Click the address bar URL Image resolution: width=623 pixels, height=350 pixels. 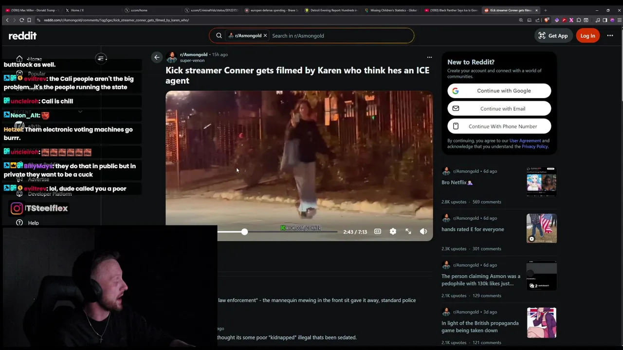pos(116,20)
